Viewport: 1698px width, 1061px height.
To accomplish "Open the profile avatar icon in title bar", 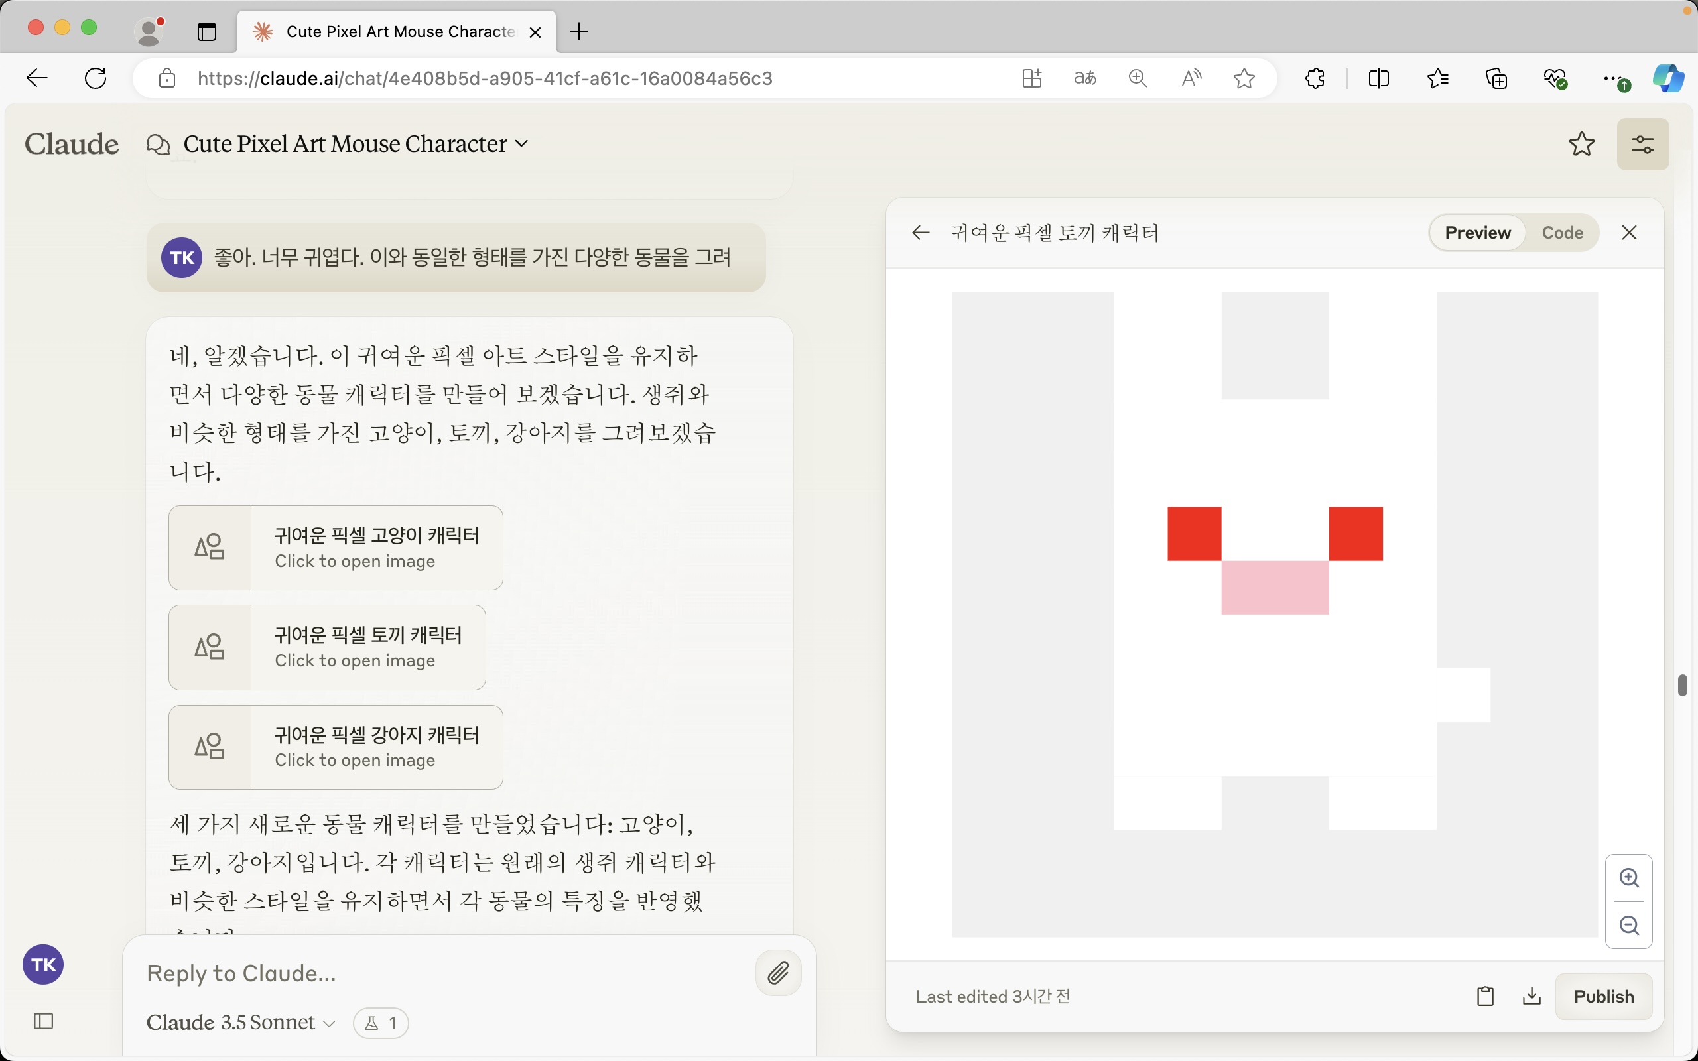I will pyautogui.click(x=149, y=31).
